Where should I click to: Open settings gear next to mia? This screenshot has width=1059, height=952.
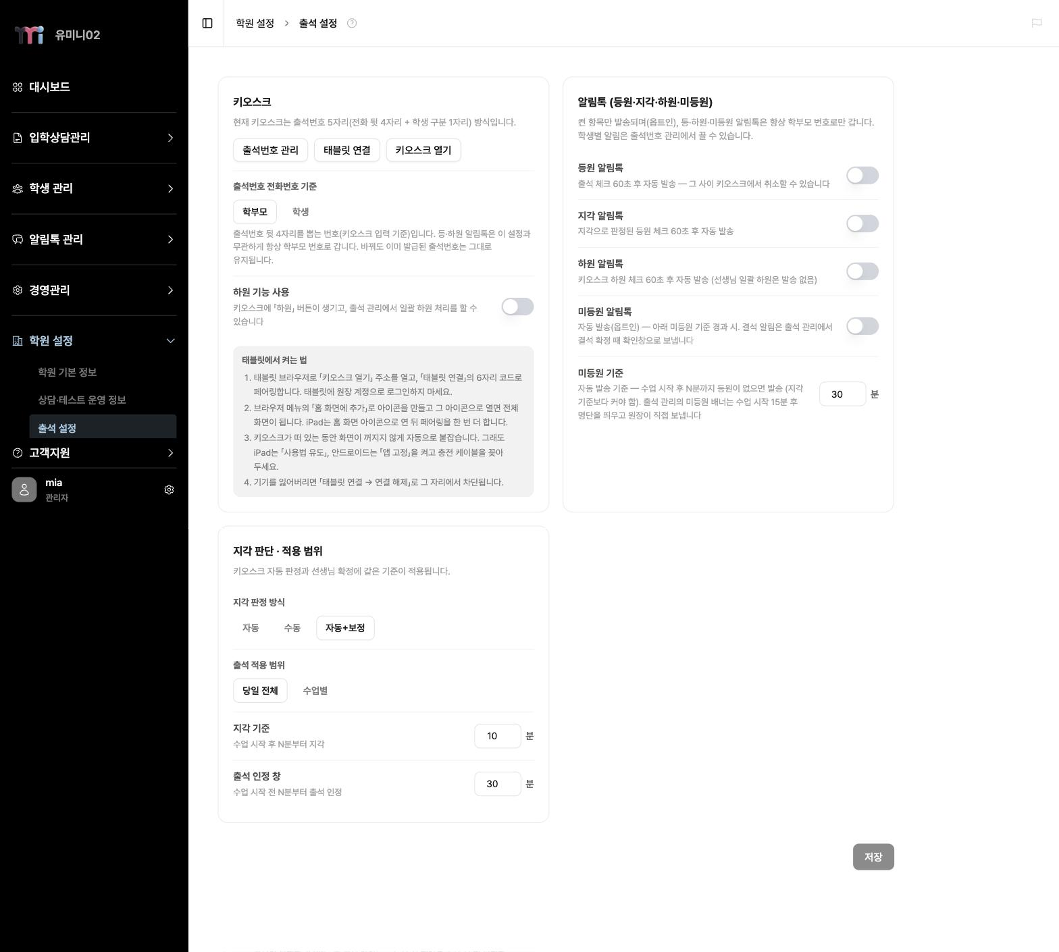coord(169,490)
